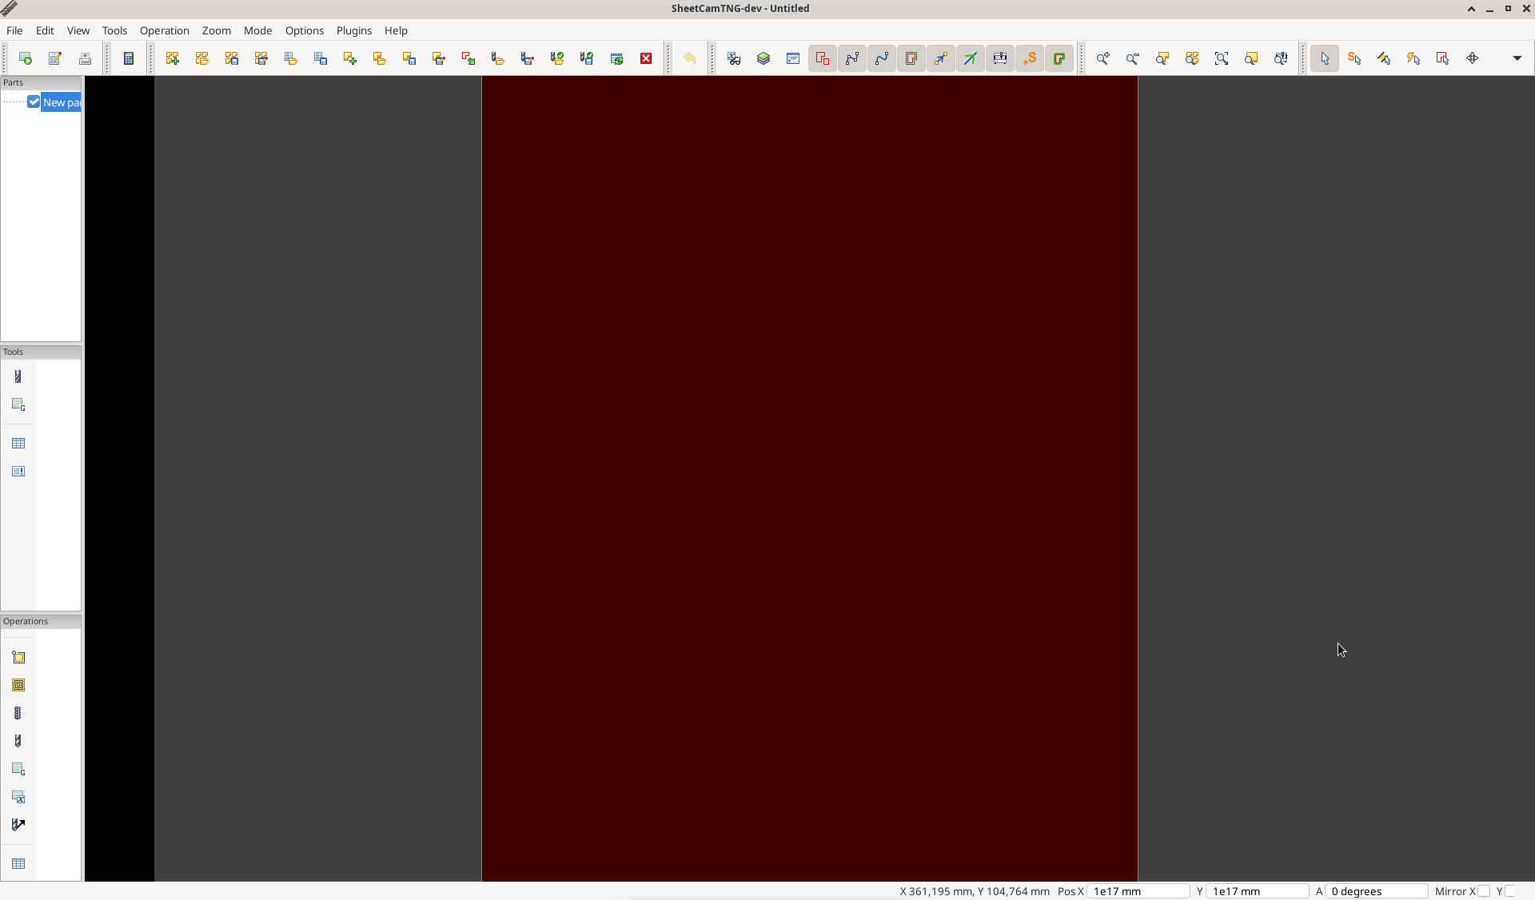This screenshot has height=900, width=1535.
Task: Click the Pos X input field
Action: 1138,891
